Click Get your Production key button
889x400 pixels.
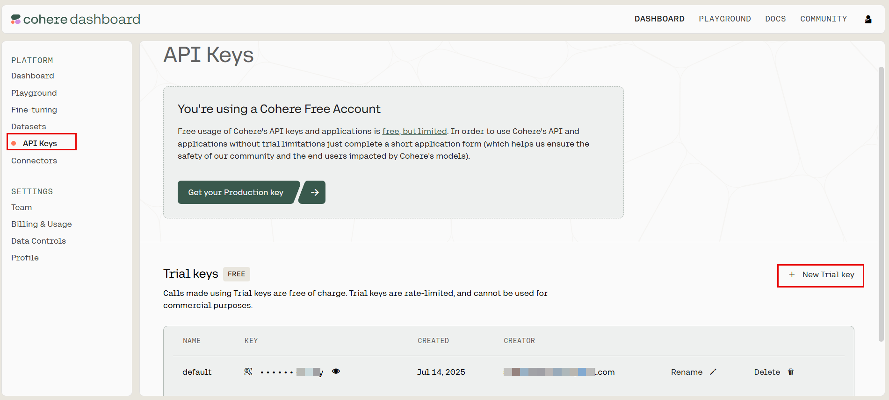(x=237, y=192)
